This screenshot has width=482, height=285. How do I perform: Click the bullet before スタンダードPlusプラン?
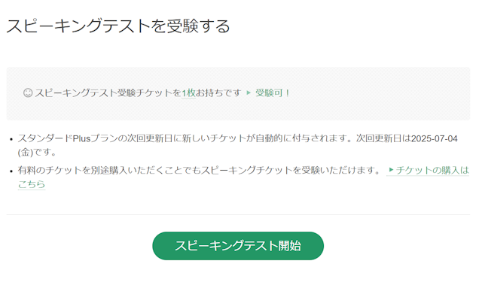pyautogui.click(x=11, y=139)
